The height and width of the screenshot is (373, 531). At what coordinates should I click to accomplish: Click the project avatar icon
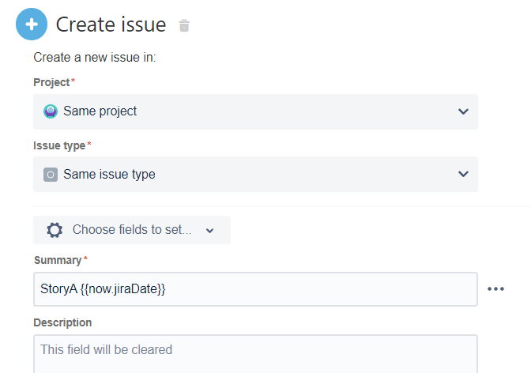tap(51, 111)
